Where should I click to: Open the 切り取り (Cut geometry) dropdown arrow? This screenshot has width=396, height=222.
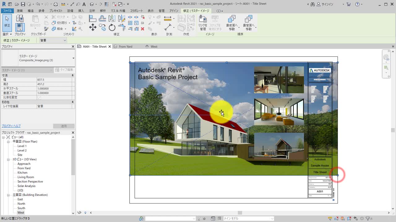[x=69, y=23]
